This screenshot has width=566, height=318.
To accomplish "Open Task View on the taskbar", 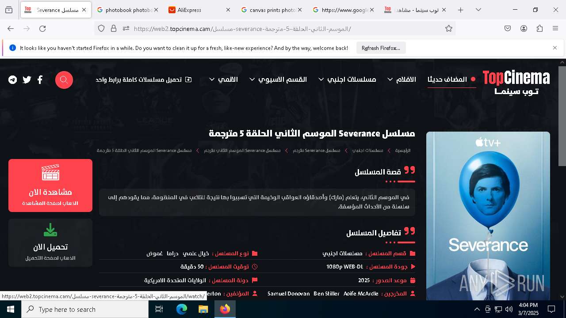I will point(160,309).
